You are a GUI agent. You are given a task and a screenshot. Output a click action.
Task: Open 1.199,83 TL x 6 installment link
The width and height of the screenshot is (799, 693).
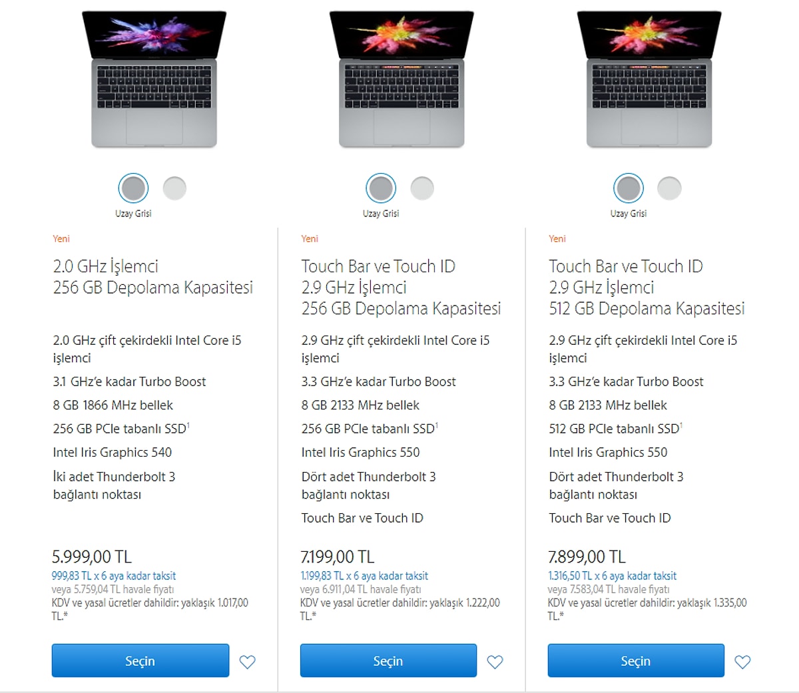coord(364,576)
